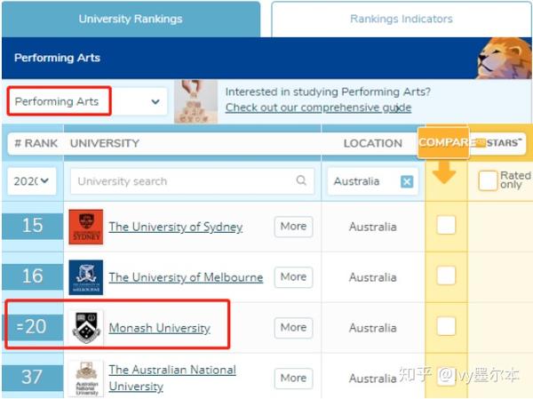Click More for University of Sydney
This screenshot has height=399, width=533.
coord(293,227)
